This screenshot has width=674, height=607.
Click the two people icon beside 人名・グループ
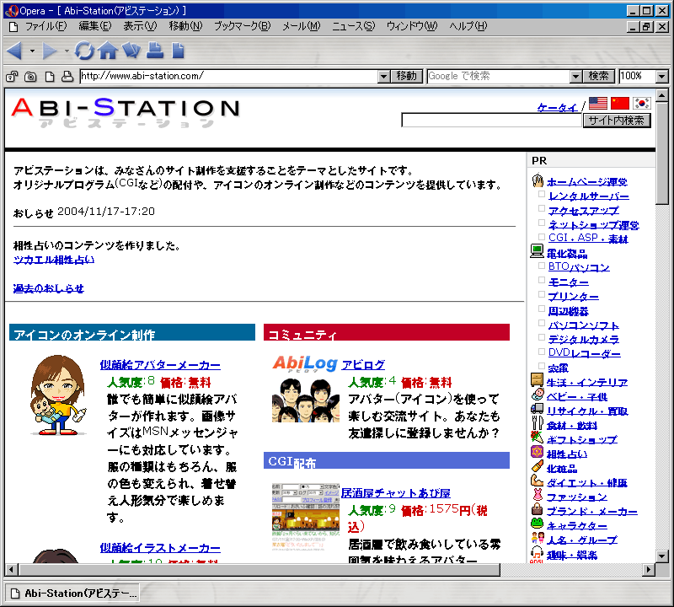tap(538, 538)
